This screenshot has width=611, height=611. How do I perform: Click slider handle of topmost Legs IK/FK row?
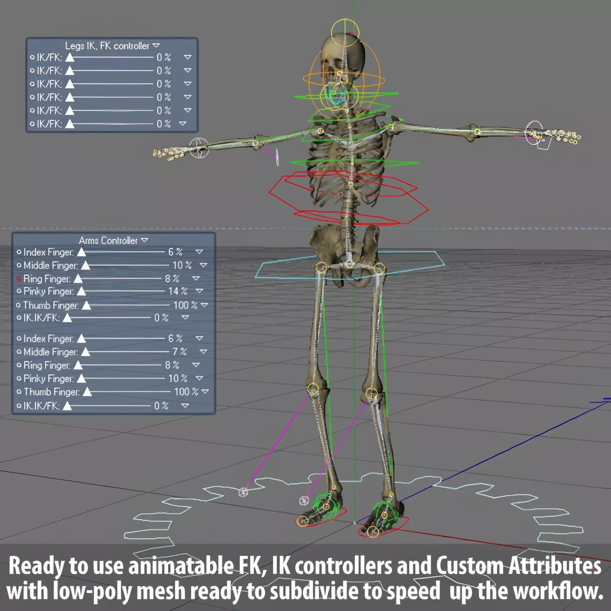pos(70,58)
